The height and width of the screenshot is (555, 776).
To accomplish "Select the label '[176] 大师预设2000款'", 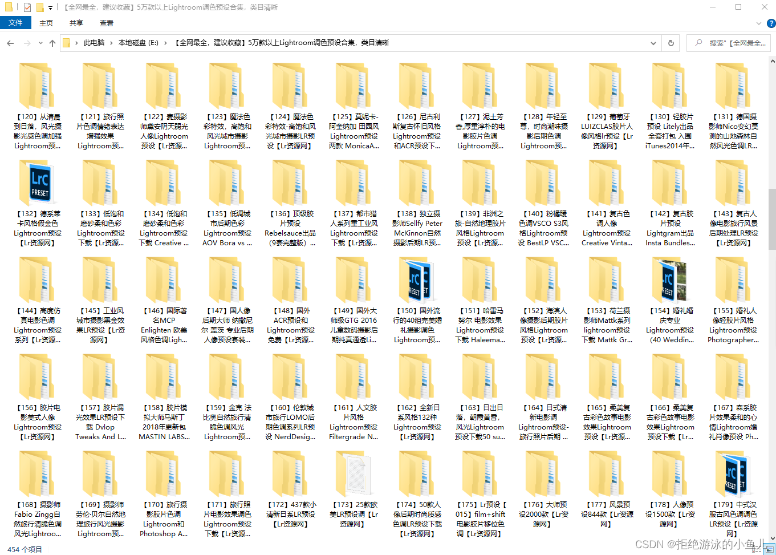I will tap(543, 514).
